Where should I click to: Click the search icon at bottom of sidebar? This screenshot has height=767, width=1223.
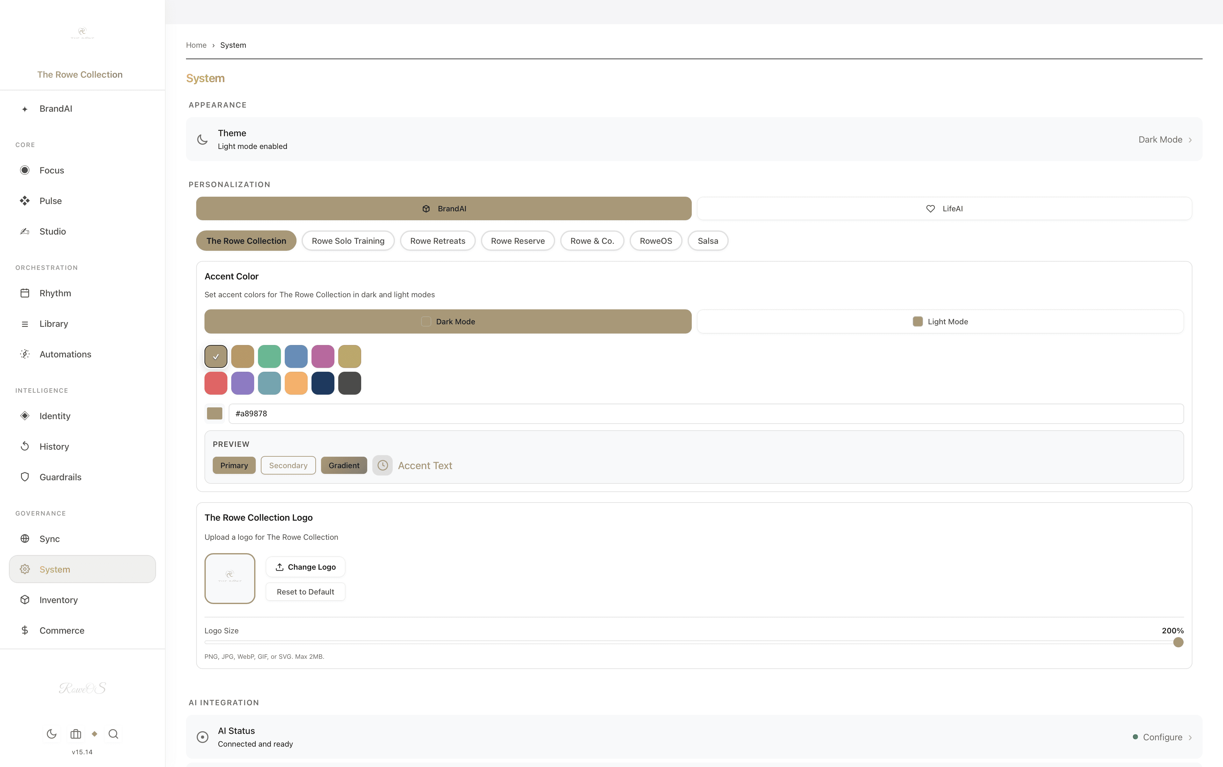point(113,734)
